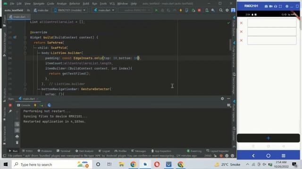The image size is (302, 169).
Task: Delete the third text field with red X
Action: coord(241,40)
